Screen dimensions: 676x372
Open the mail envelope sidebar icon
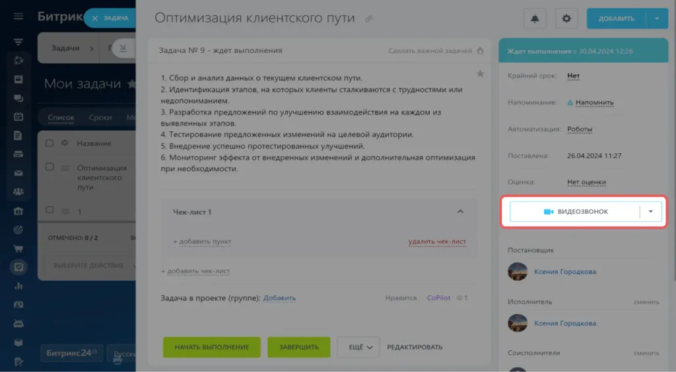click(x=18, y=173)
